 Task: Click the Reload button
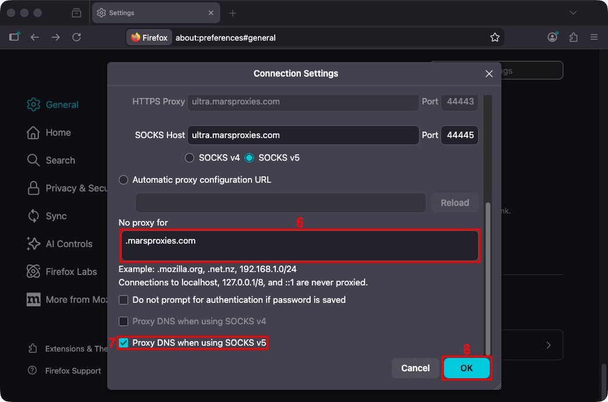click(x=455, y=202)
